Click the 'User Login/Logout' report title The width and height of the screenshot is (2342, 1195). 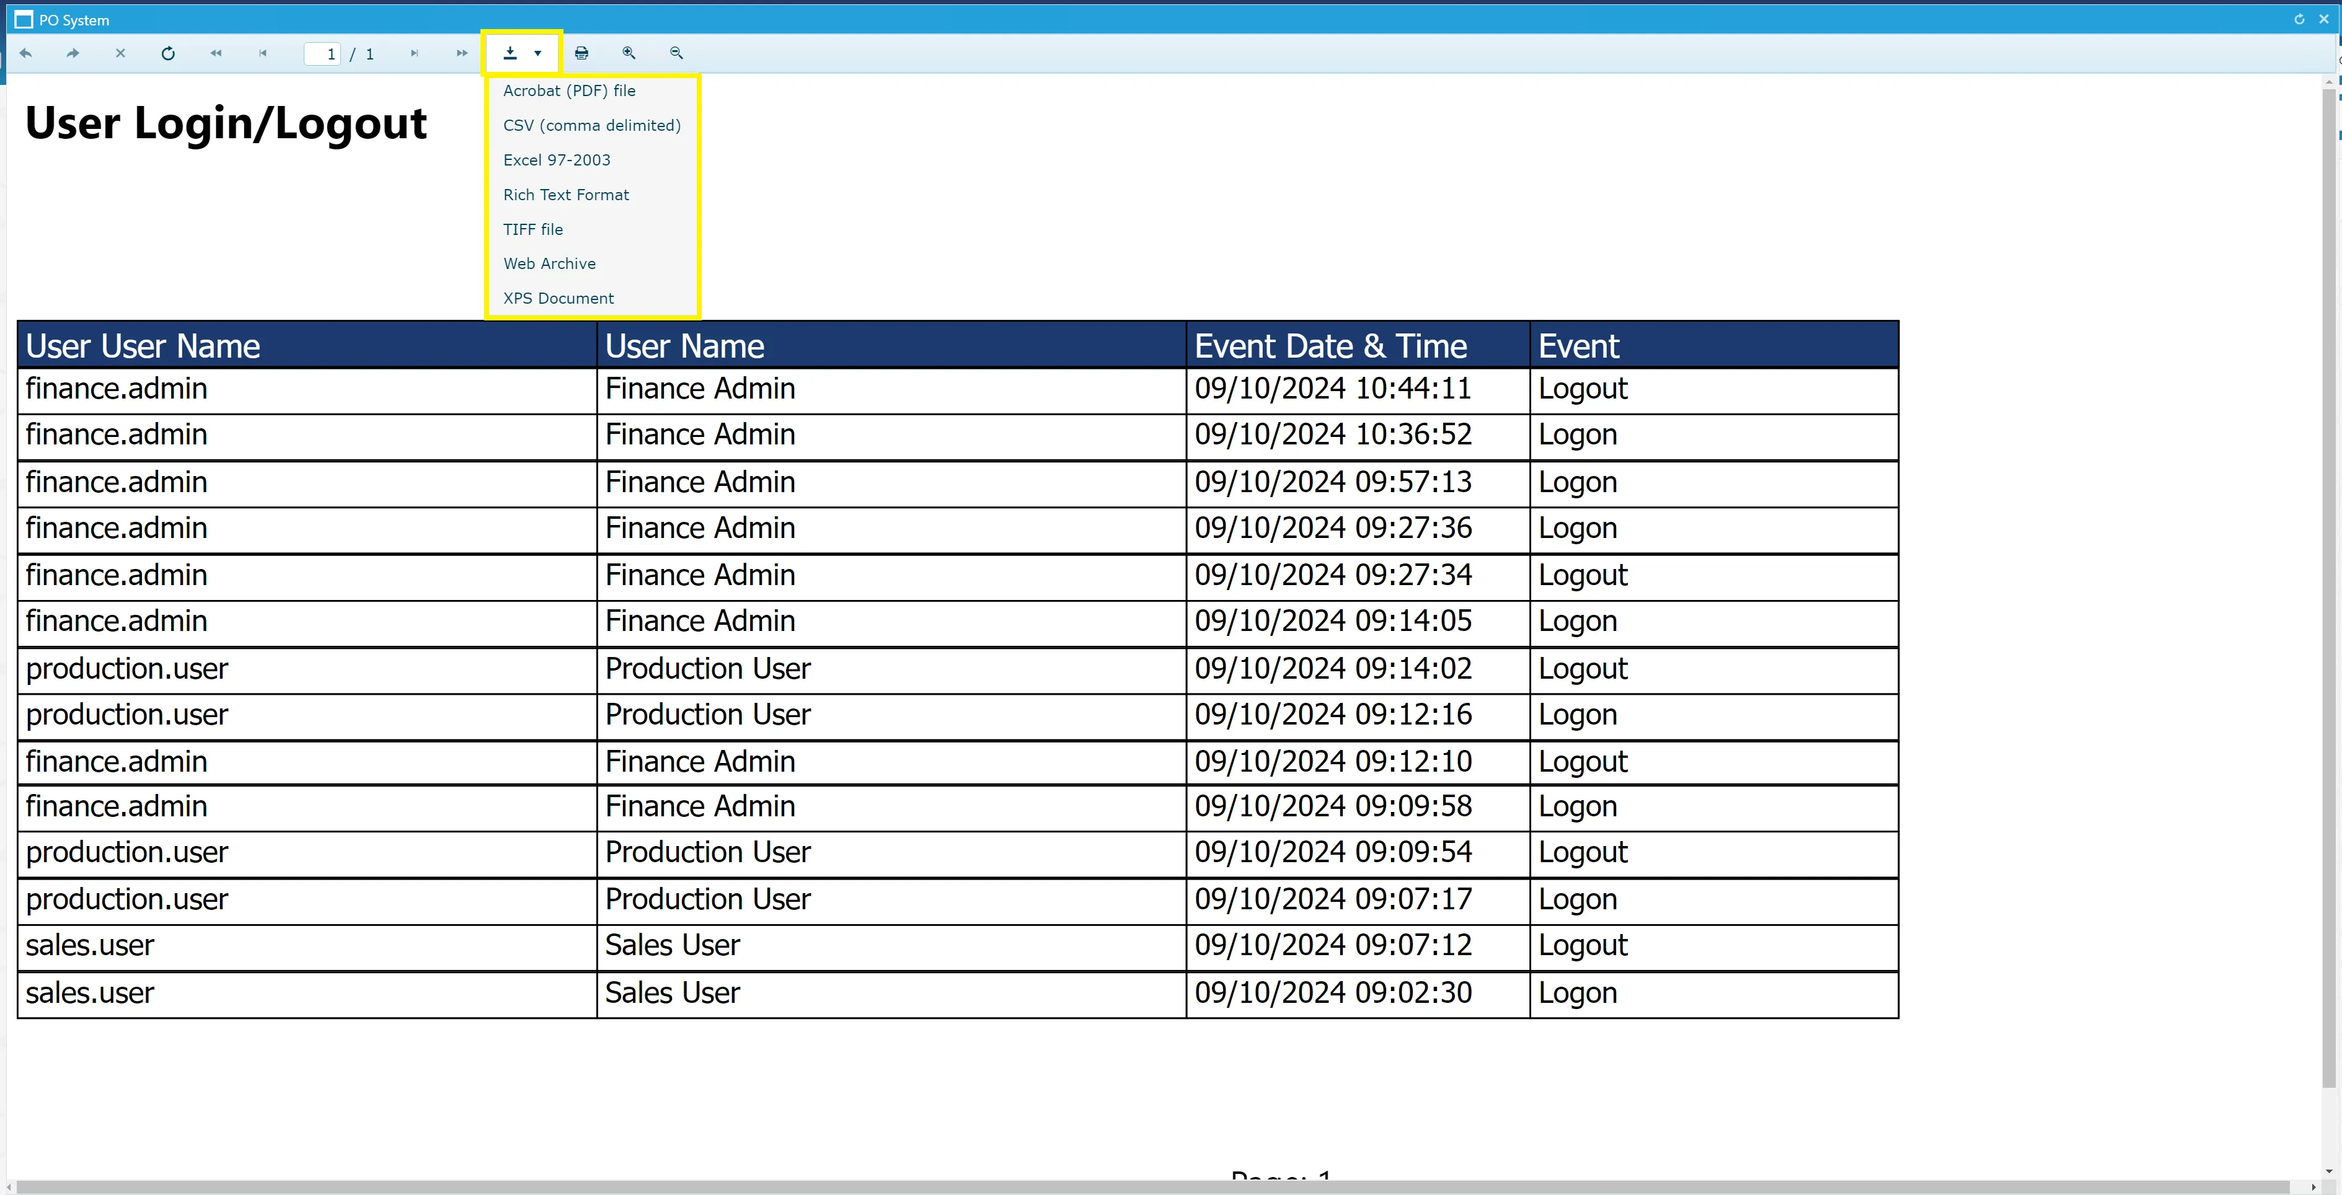click(x=226, y=123)
